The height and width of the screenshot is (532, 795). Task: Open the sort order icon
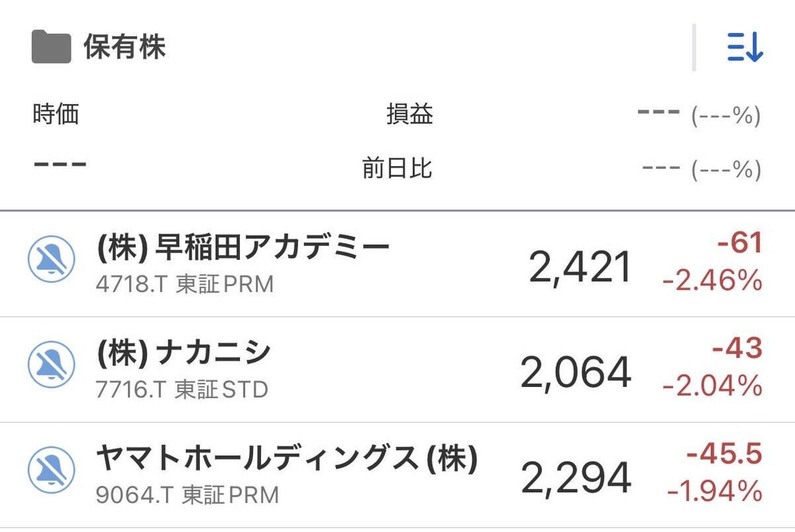[x=745, y=48]
